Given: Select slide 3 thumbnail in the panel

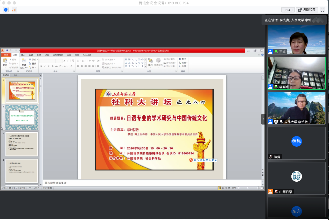Looking at the screenshot, I should 22,144.
